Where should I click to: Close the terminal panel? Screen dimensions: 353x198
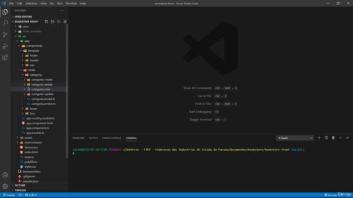[x=347, y=138]
